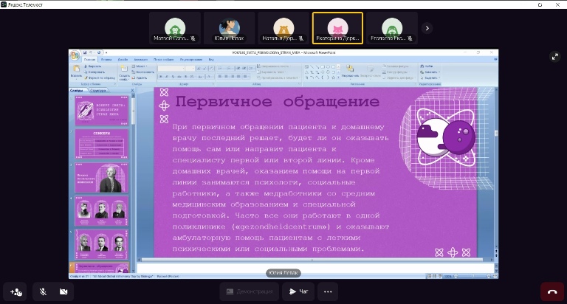Open the Чат panel

(298, 291)
